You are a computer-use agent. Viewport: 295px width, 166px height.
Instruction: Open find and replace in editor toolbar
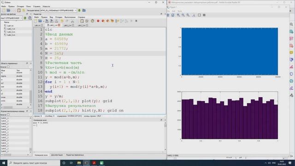pyautogui.click(x=87, y=21)
